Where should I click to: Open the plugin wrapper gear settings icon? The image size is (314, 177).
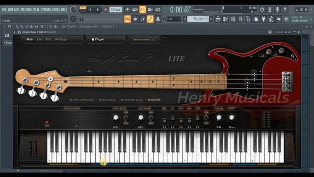click(19, 32)
